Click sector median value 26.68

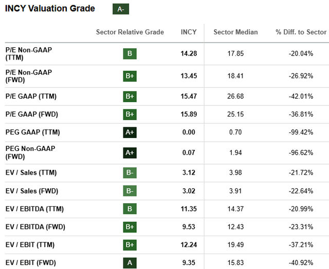coord(235,97)
